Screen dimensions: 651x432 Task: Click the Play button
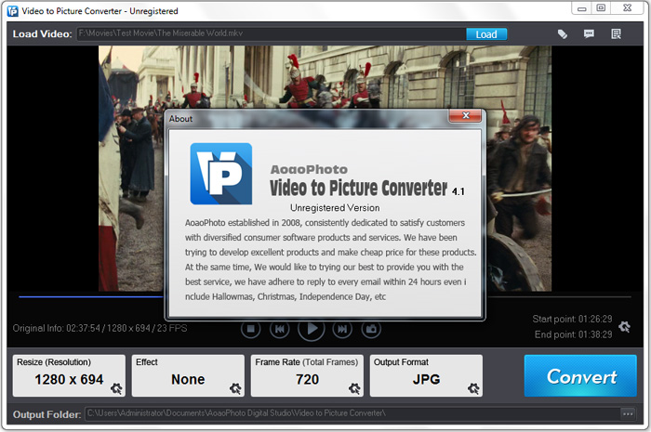pyautogui.click(x=311, y=329)
